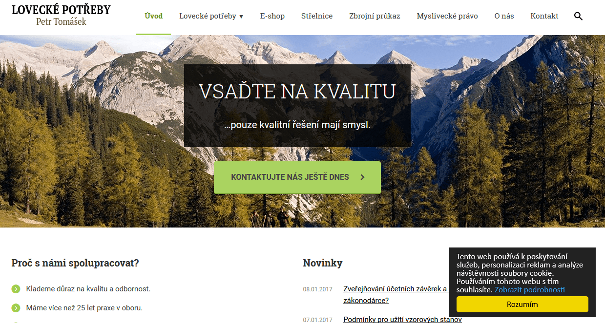Go to the E-shop page
Viewport: 605px width, 323px height.
(272, 16)
